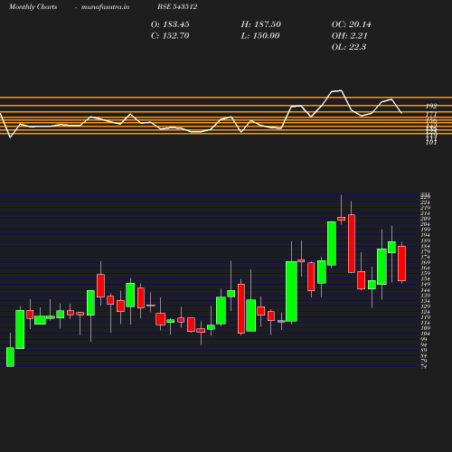Screen dimensions: 452x452
Task: Click the "OC: 20.14" reading
Action: click(x=352, y=24)
